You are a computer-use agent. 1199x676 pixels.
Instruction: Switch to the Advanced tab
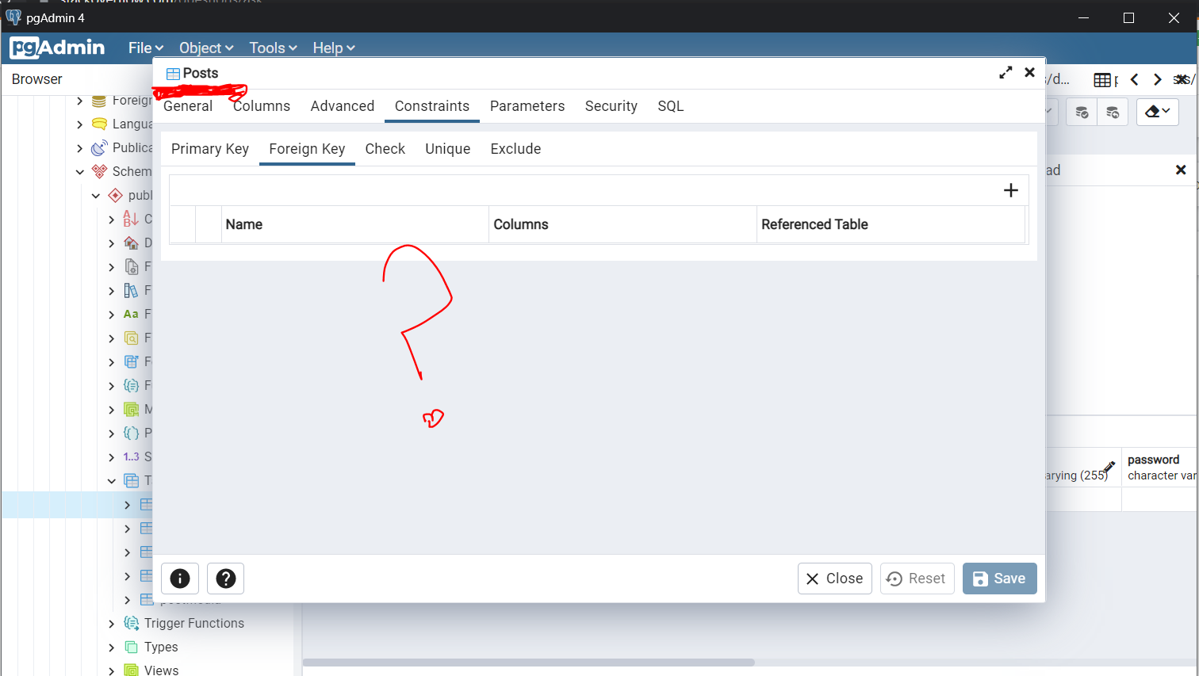click(343, 106)
